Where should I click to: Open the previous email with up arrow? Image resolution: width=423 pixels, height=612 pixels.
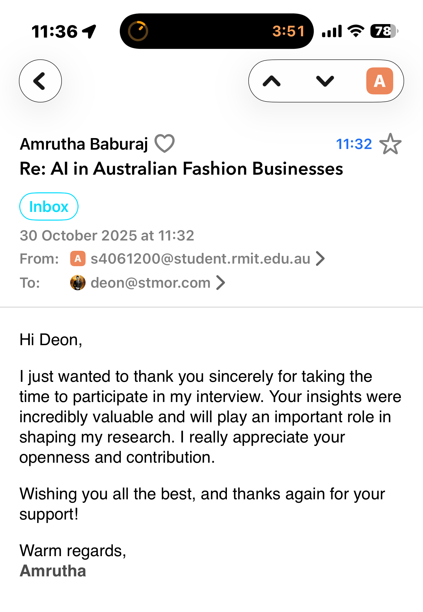pyautogui.click(x=271, y=81)
